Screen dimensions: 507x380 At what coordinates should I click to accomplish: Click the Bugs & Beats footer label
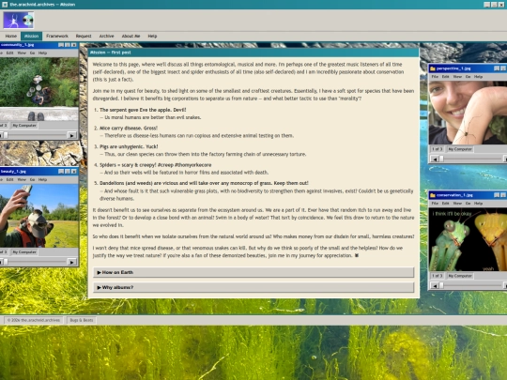tap(82, 320)
